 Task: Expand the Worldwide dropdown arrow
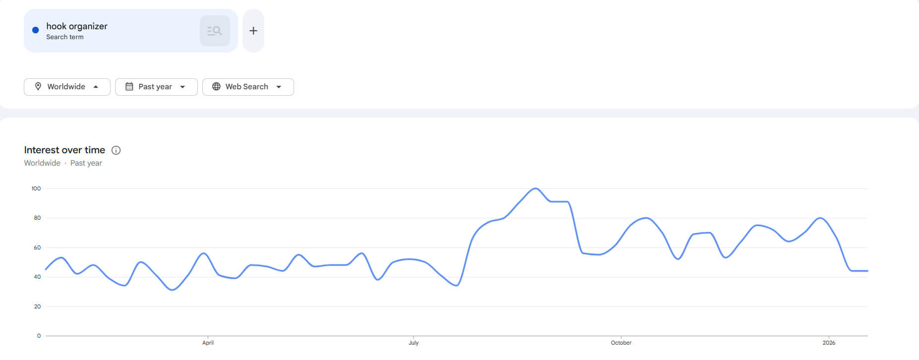click(96, 87)
